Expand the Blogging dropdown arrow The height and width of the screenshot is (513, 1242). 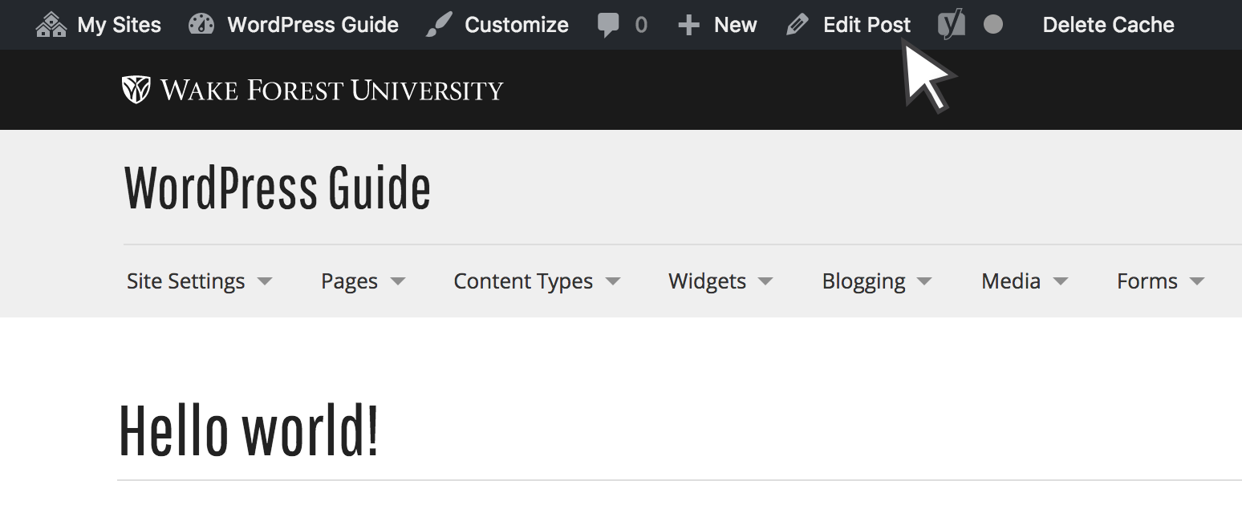point(924,282)
